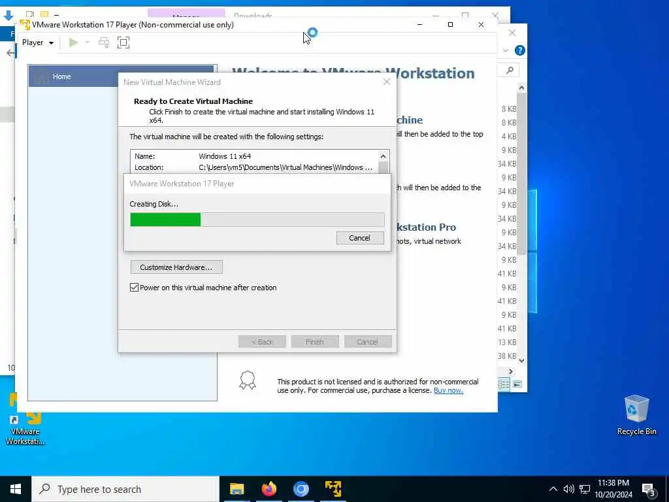
Task: Click the Send Ctrl+Alt+Del toolbar icon
Action: (x=104, y=42)
